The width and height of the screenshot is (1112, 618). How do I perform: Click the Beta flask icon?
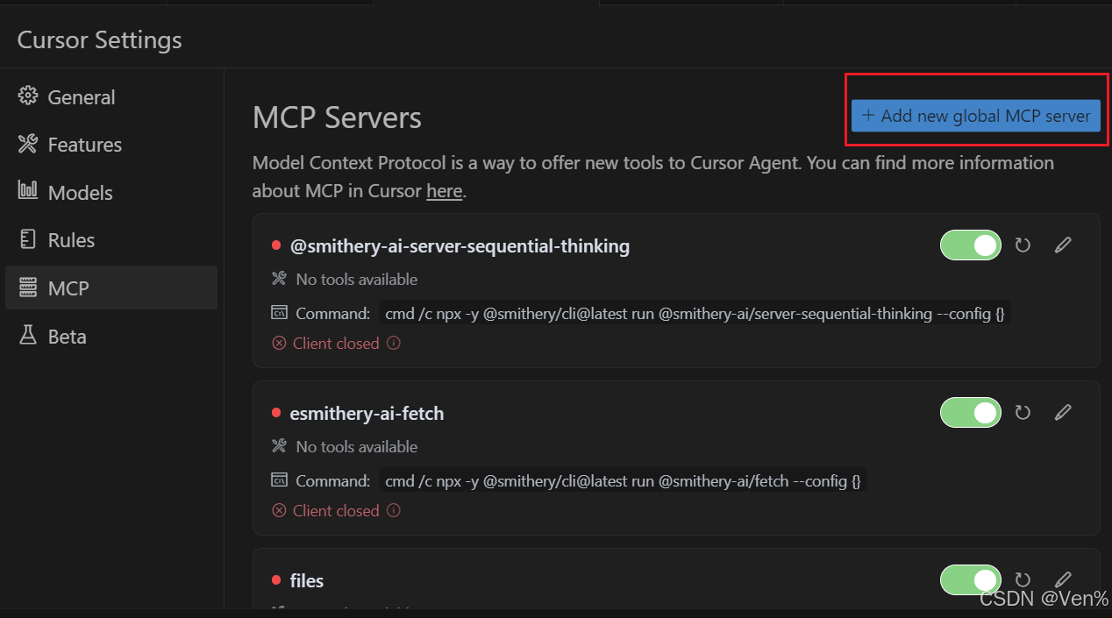pyautogui.click(x=28, y=335)
